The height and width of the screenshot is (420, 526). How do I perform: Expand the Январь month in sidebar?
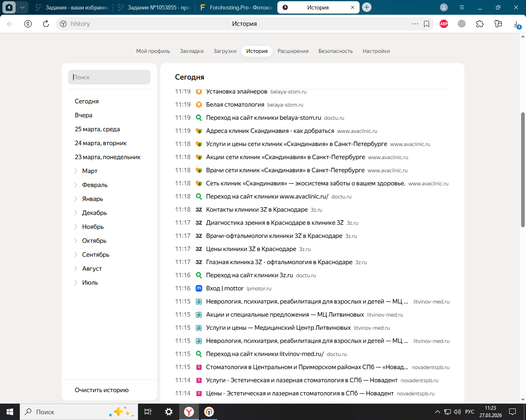76,199
